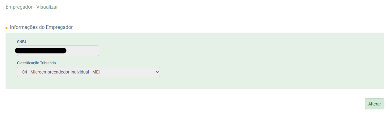Viewport: 389px width, 119px height.
Task: Select the '04 - Microempreendedor Individual - MEI' option text
Action: (61, 72)
